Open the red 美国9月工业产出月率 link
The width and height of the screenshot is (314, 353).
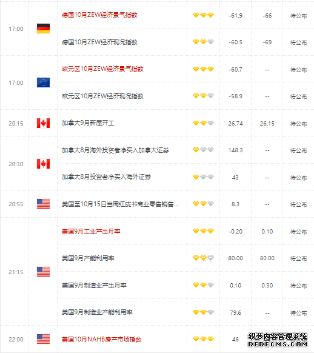[x=91, y=231]
